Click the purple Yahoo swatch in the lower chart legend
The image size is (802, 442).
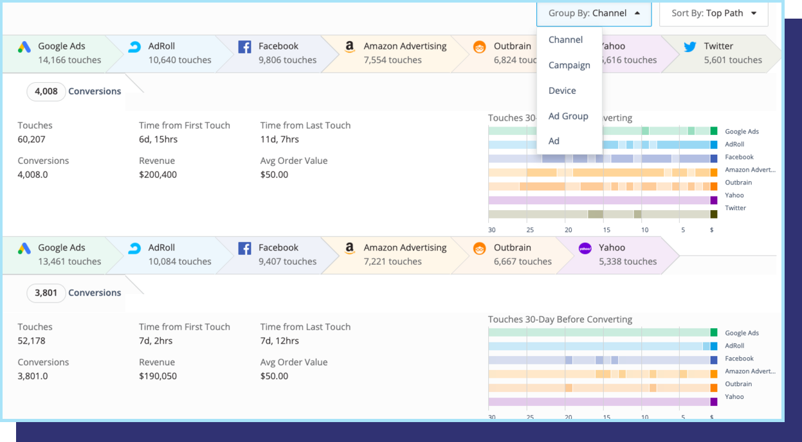714,402
